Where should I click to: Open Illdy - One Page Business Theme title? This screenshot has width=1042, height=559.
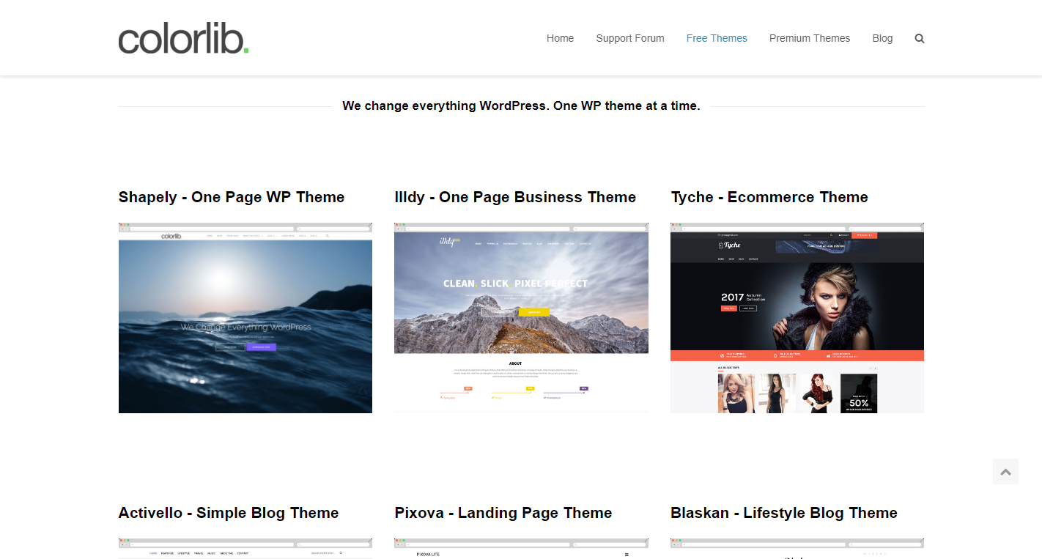[515, 197]
